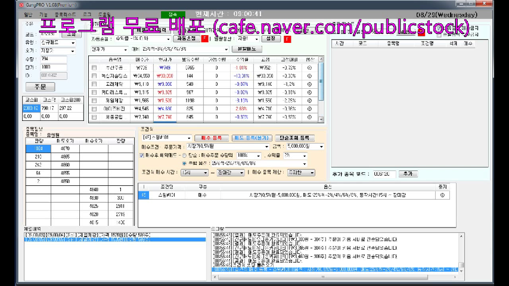The height and width of the screenshot is (286, 509).
Task: Open the 일반 menu
Action: point(28,15)
